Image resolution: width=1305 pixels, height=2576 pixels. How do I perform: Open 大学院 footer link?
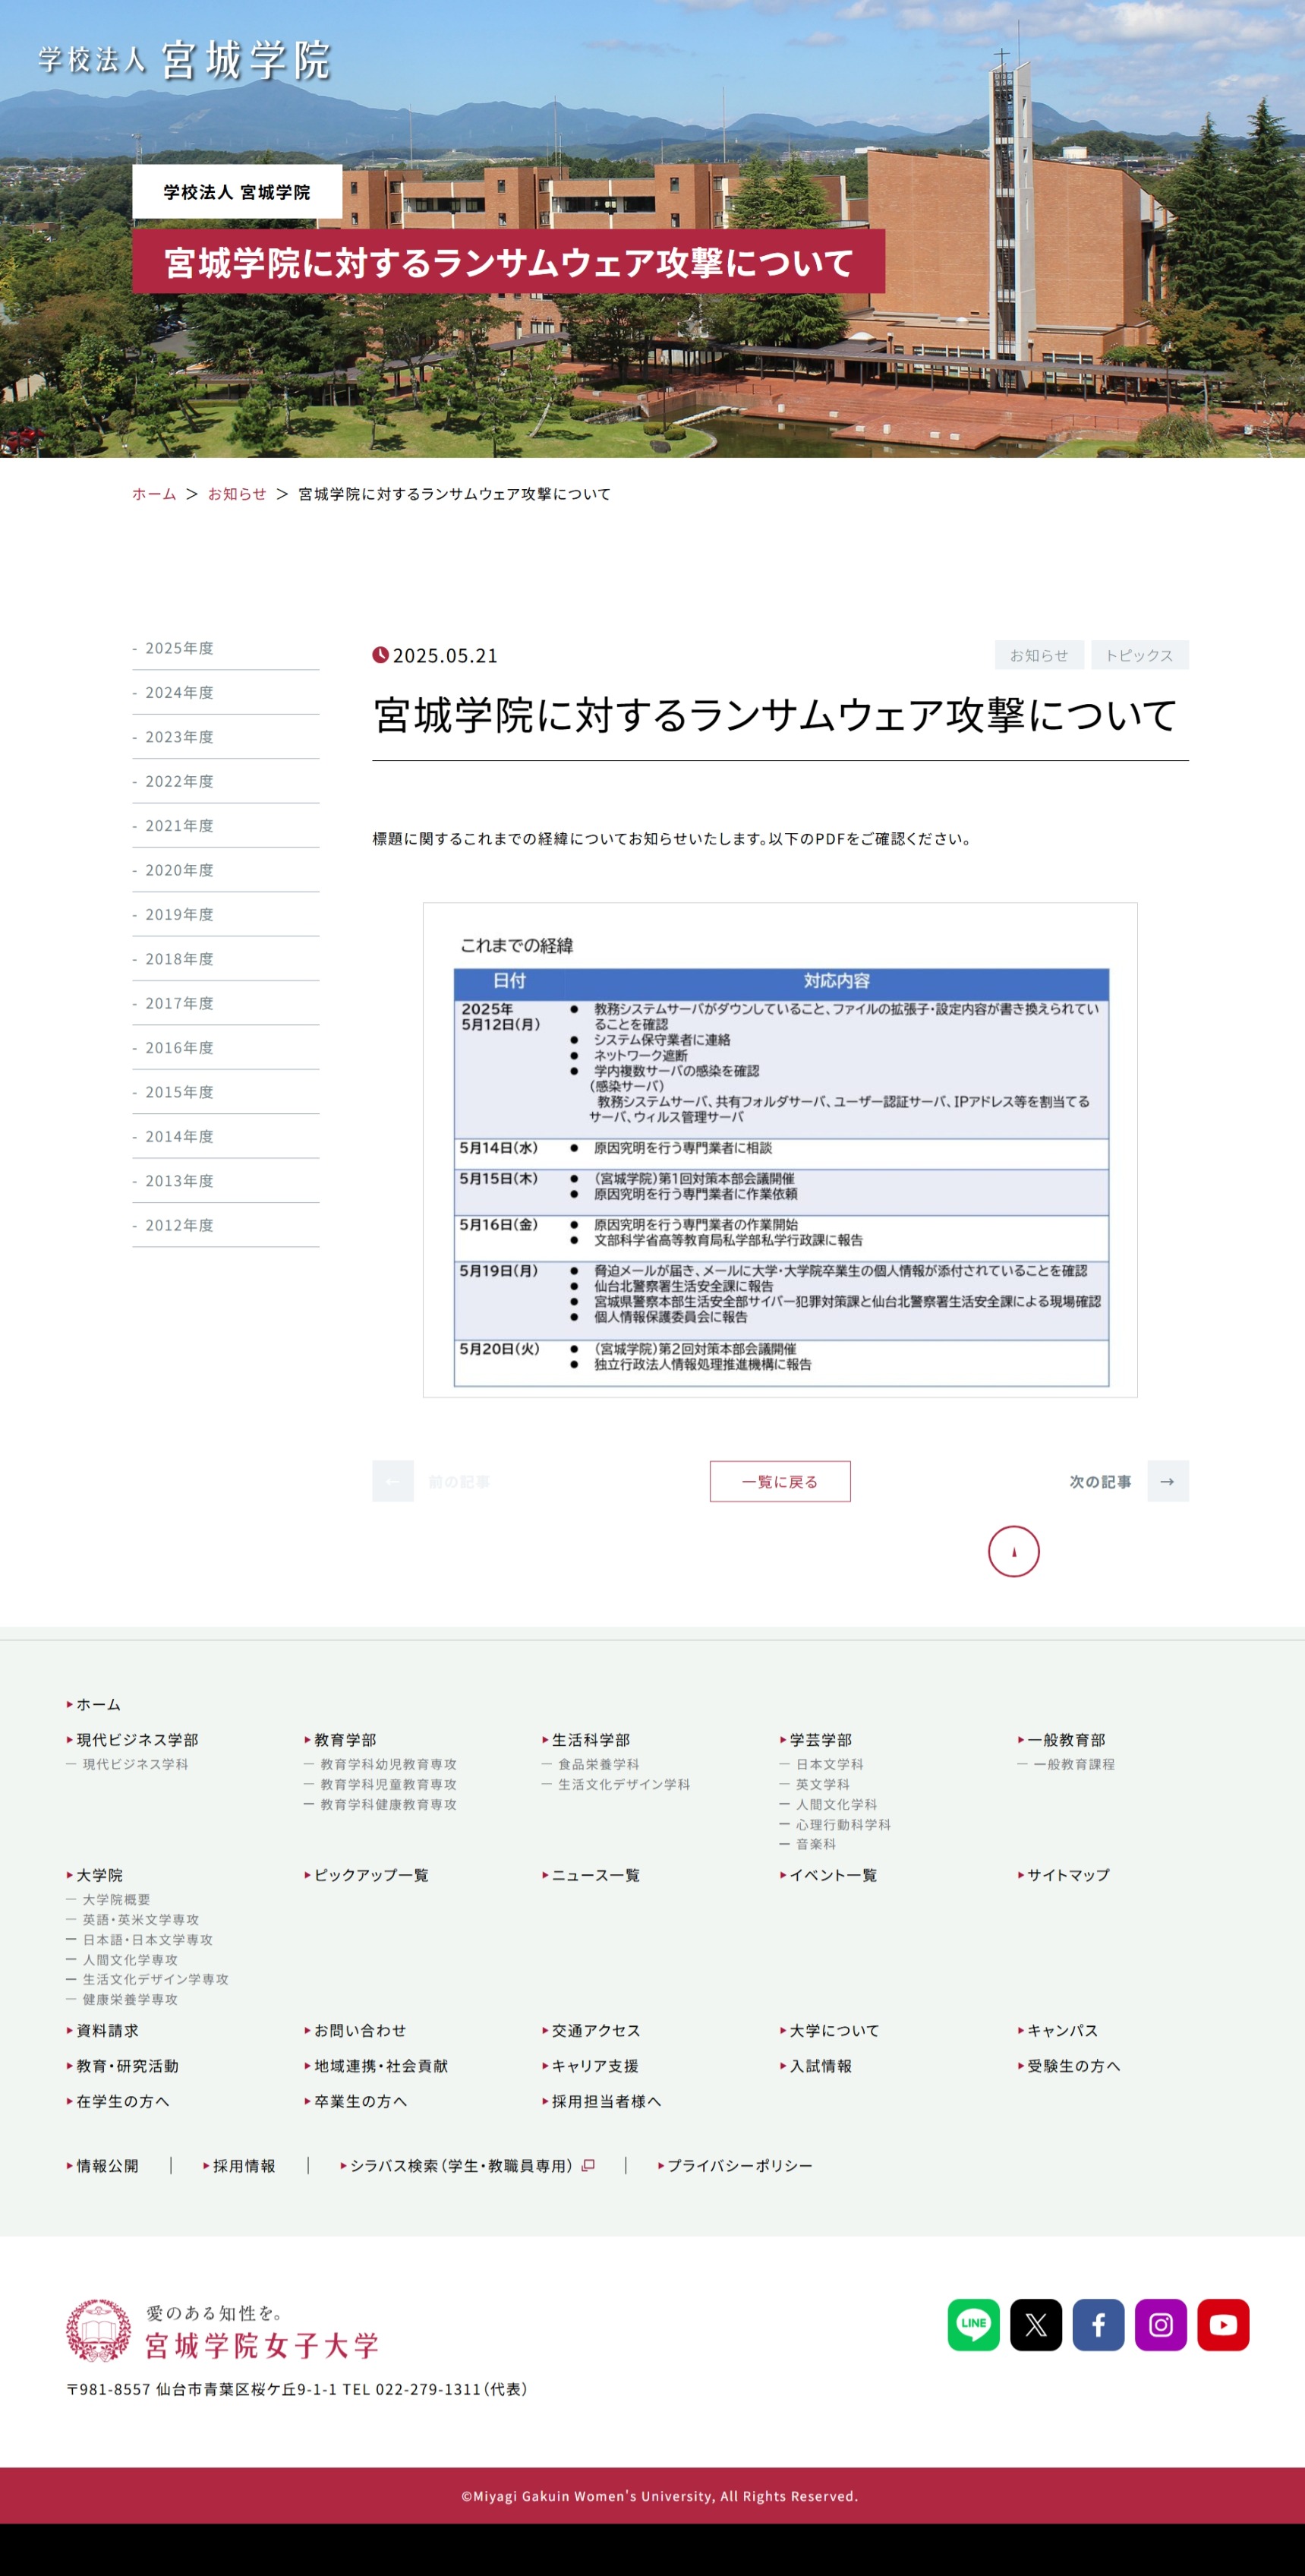[95, 1875]
